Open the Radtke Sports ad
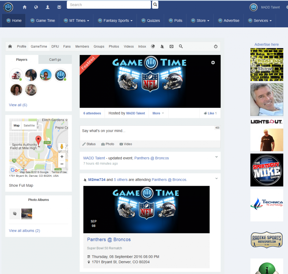The image size is (288, 274). pos(267,239)
